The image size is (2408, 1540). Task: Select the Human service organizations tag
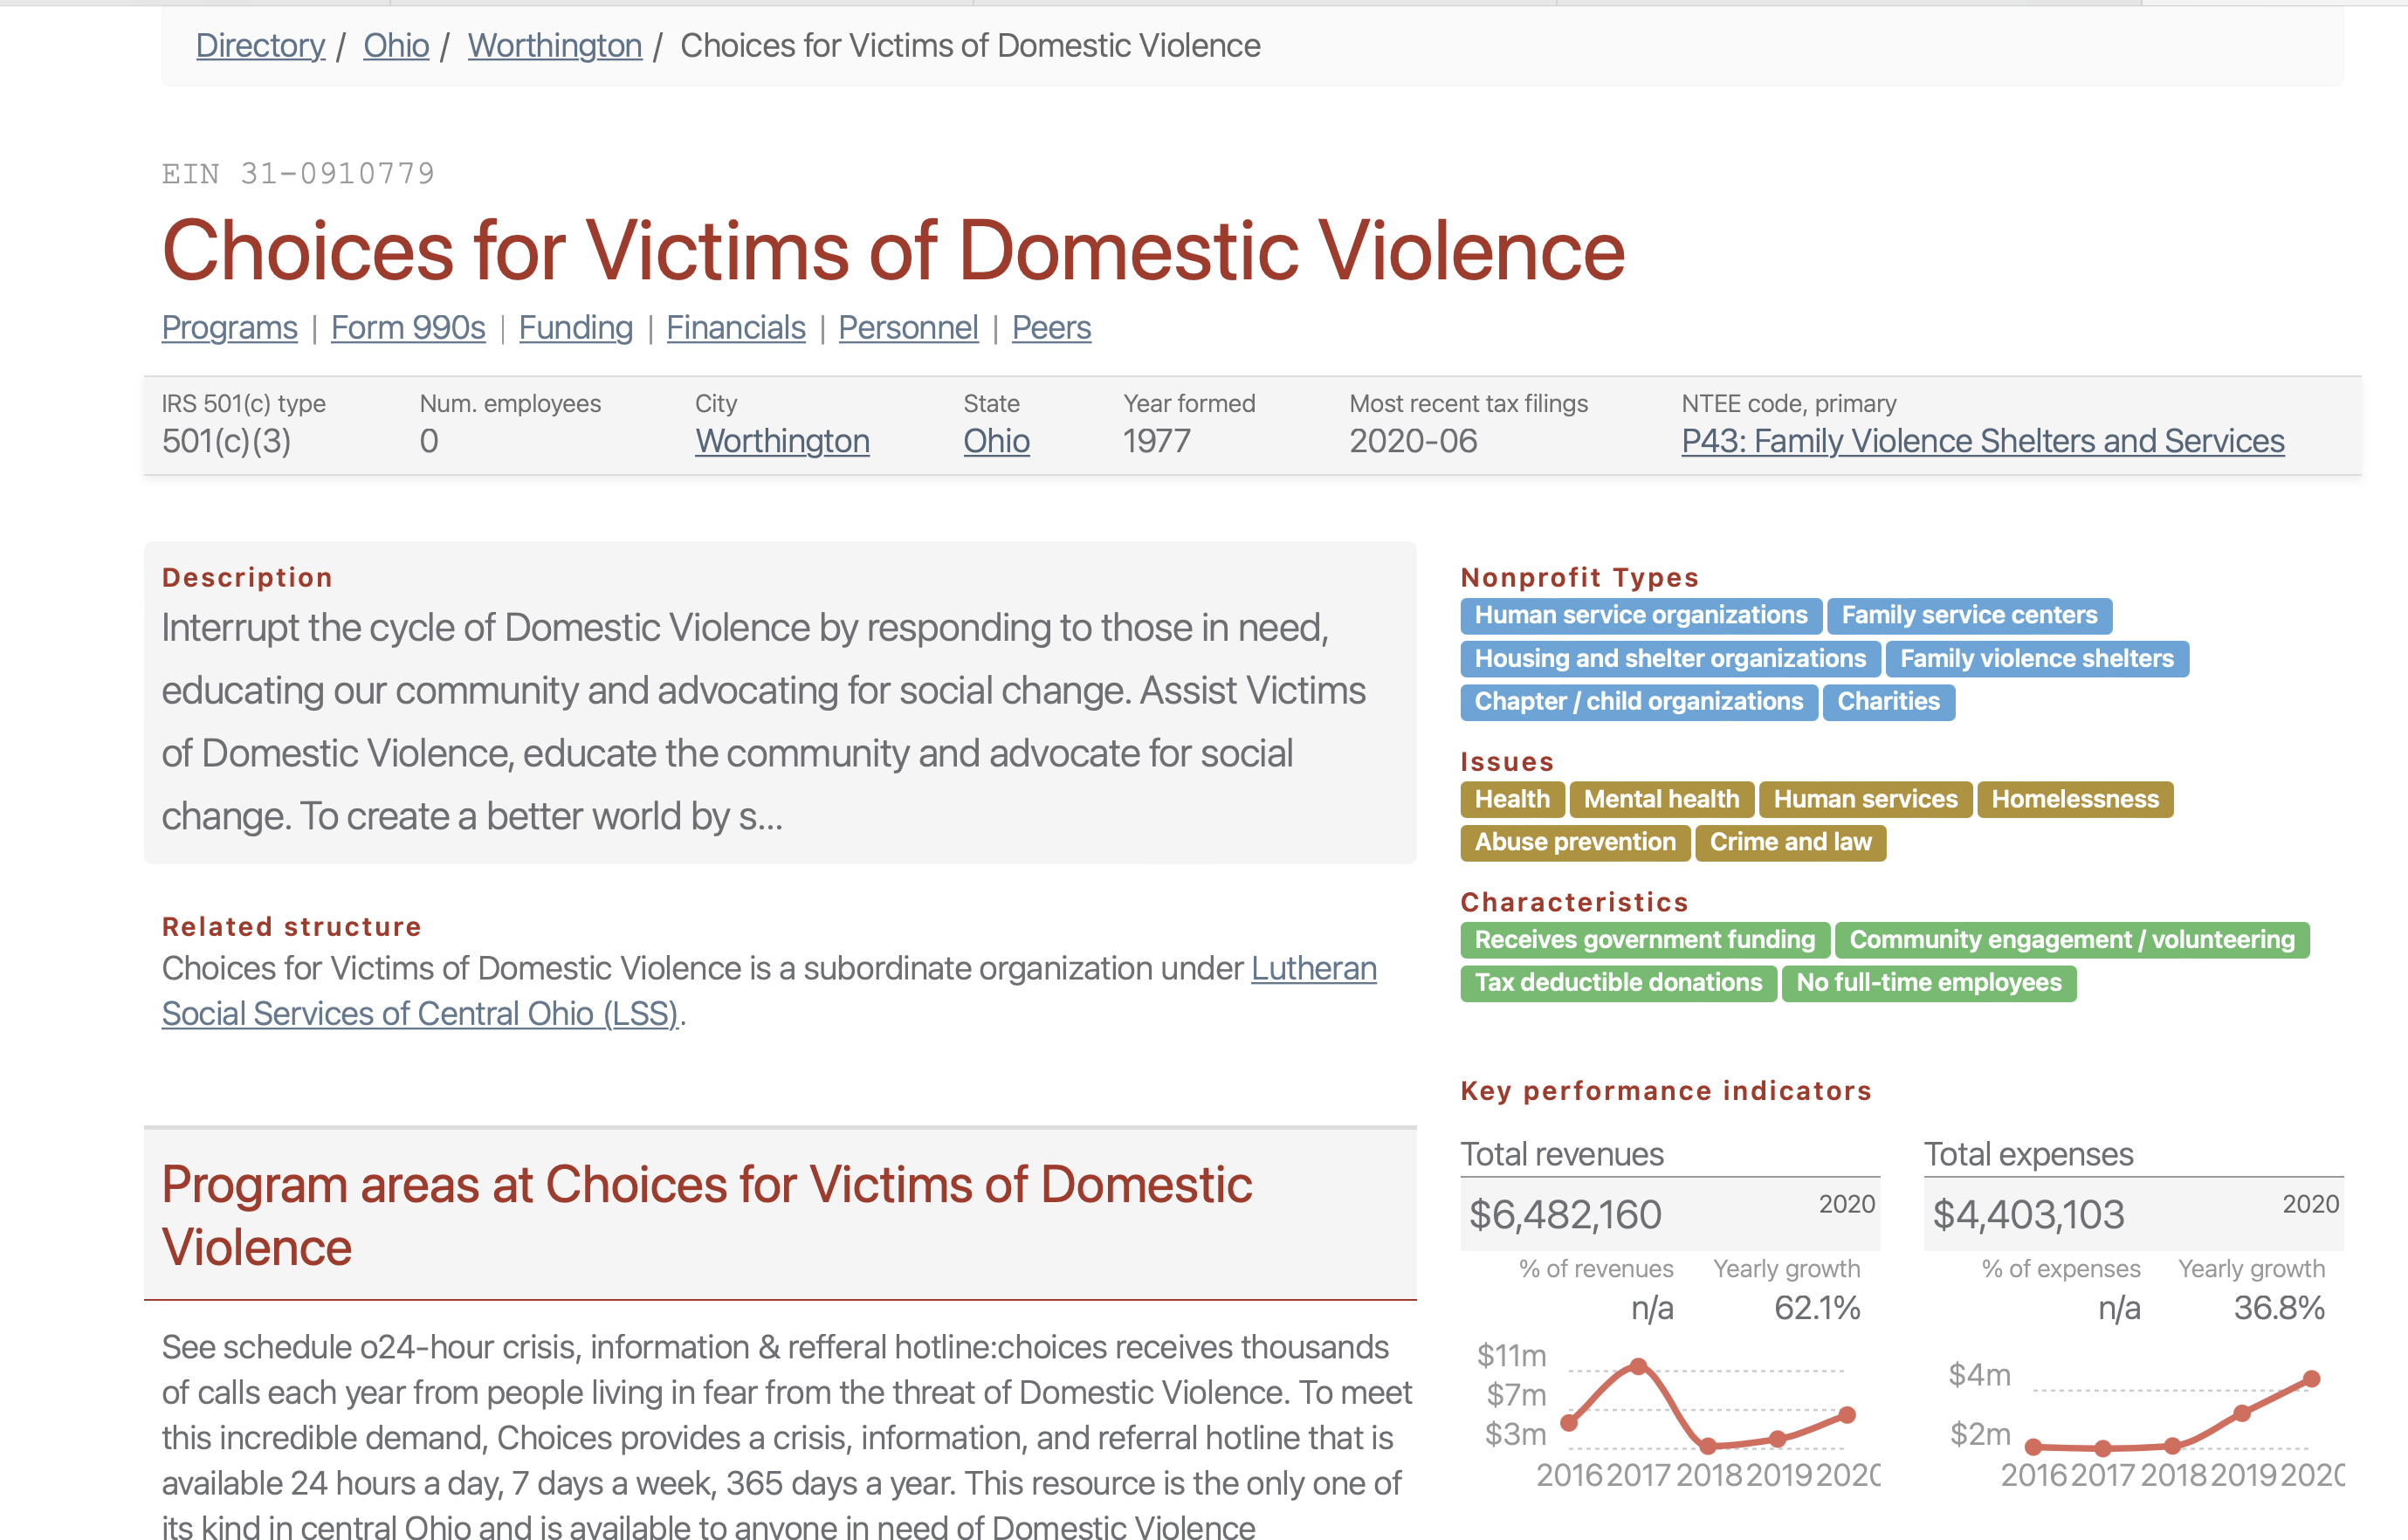click(1640, 615)
